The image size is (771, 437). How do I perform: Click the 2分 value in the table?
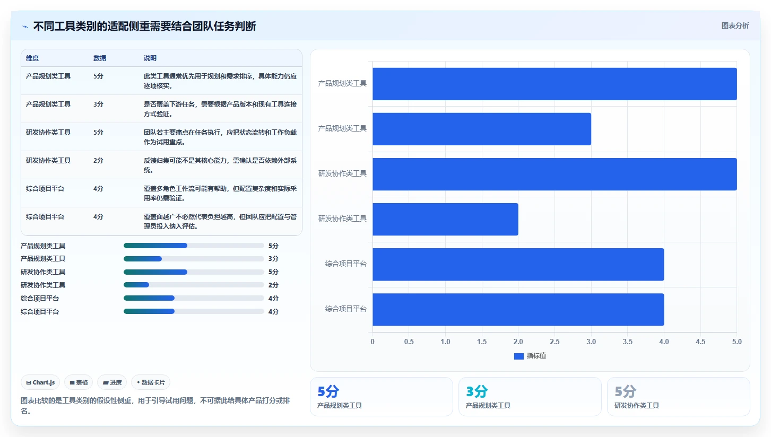point(98,160)
